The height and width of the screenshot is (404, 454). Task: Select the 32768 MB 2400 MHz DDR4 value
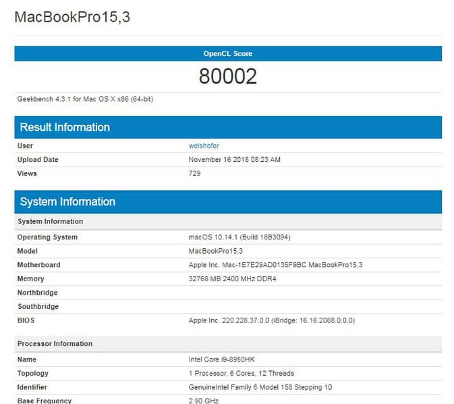[x=232, y=279]
